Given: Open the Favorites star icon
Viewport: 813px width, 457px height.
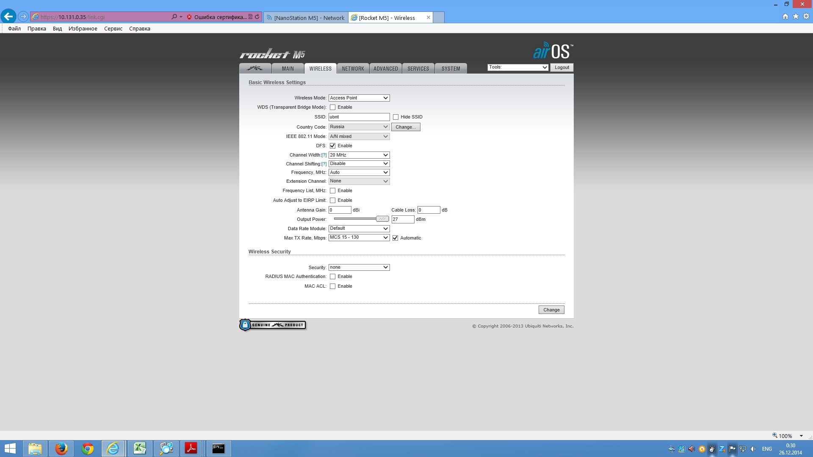Looking at the screenshot, I should coord(796,17).
